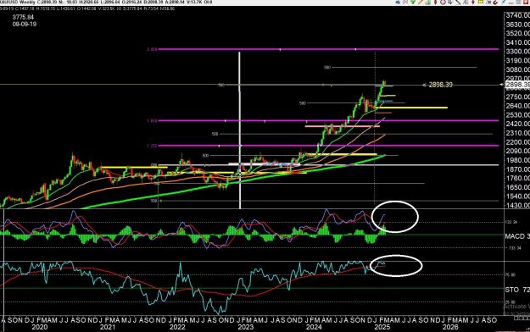530x332 pixels.
Task: Click the 2750.00 price axis label
Action: [517, 97]
